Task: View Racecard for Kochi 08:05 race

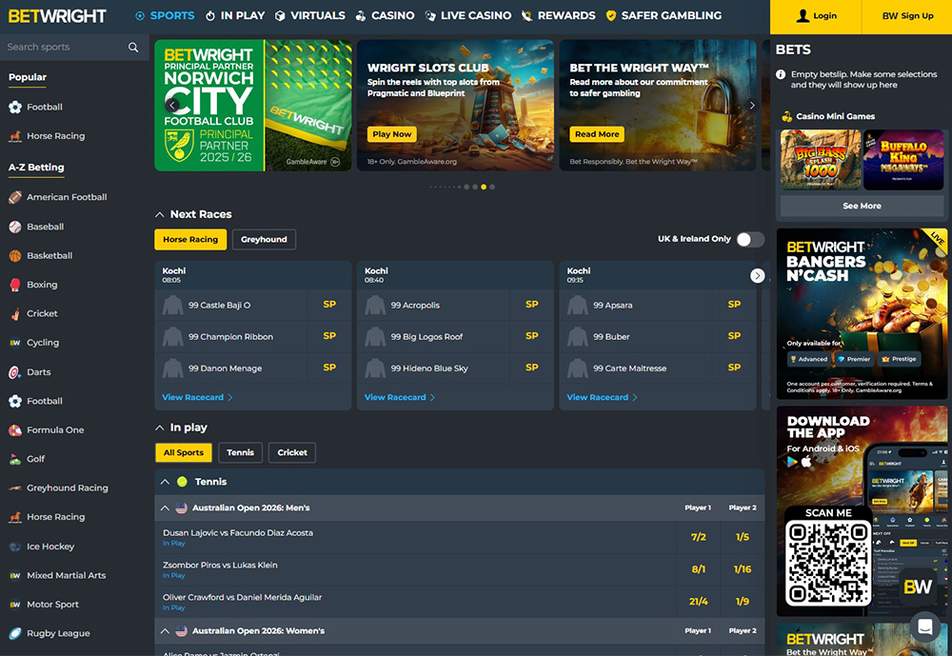Action: click(x=197, y=397)
